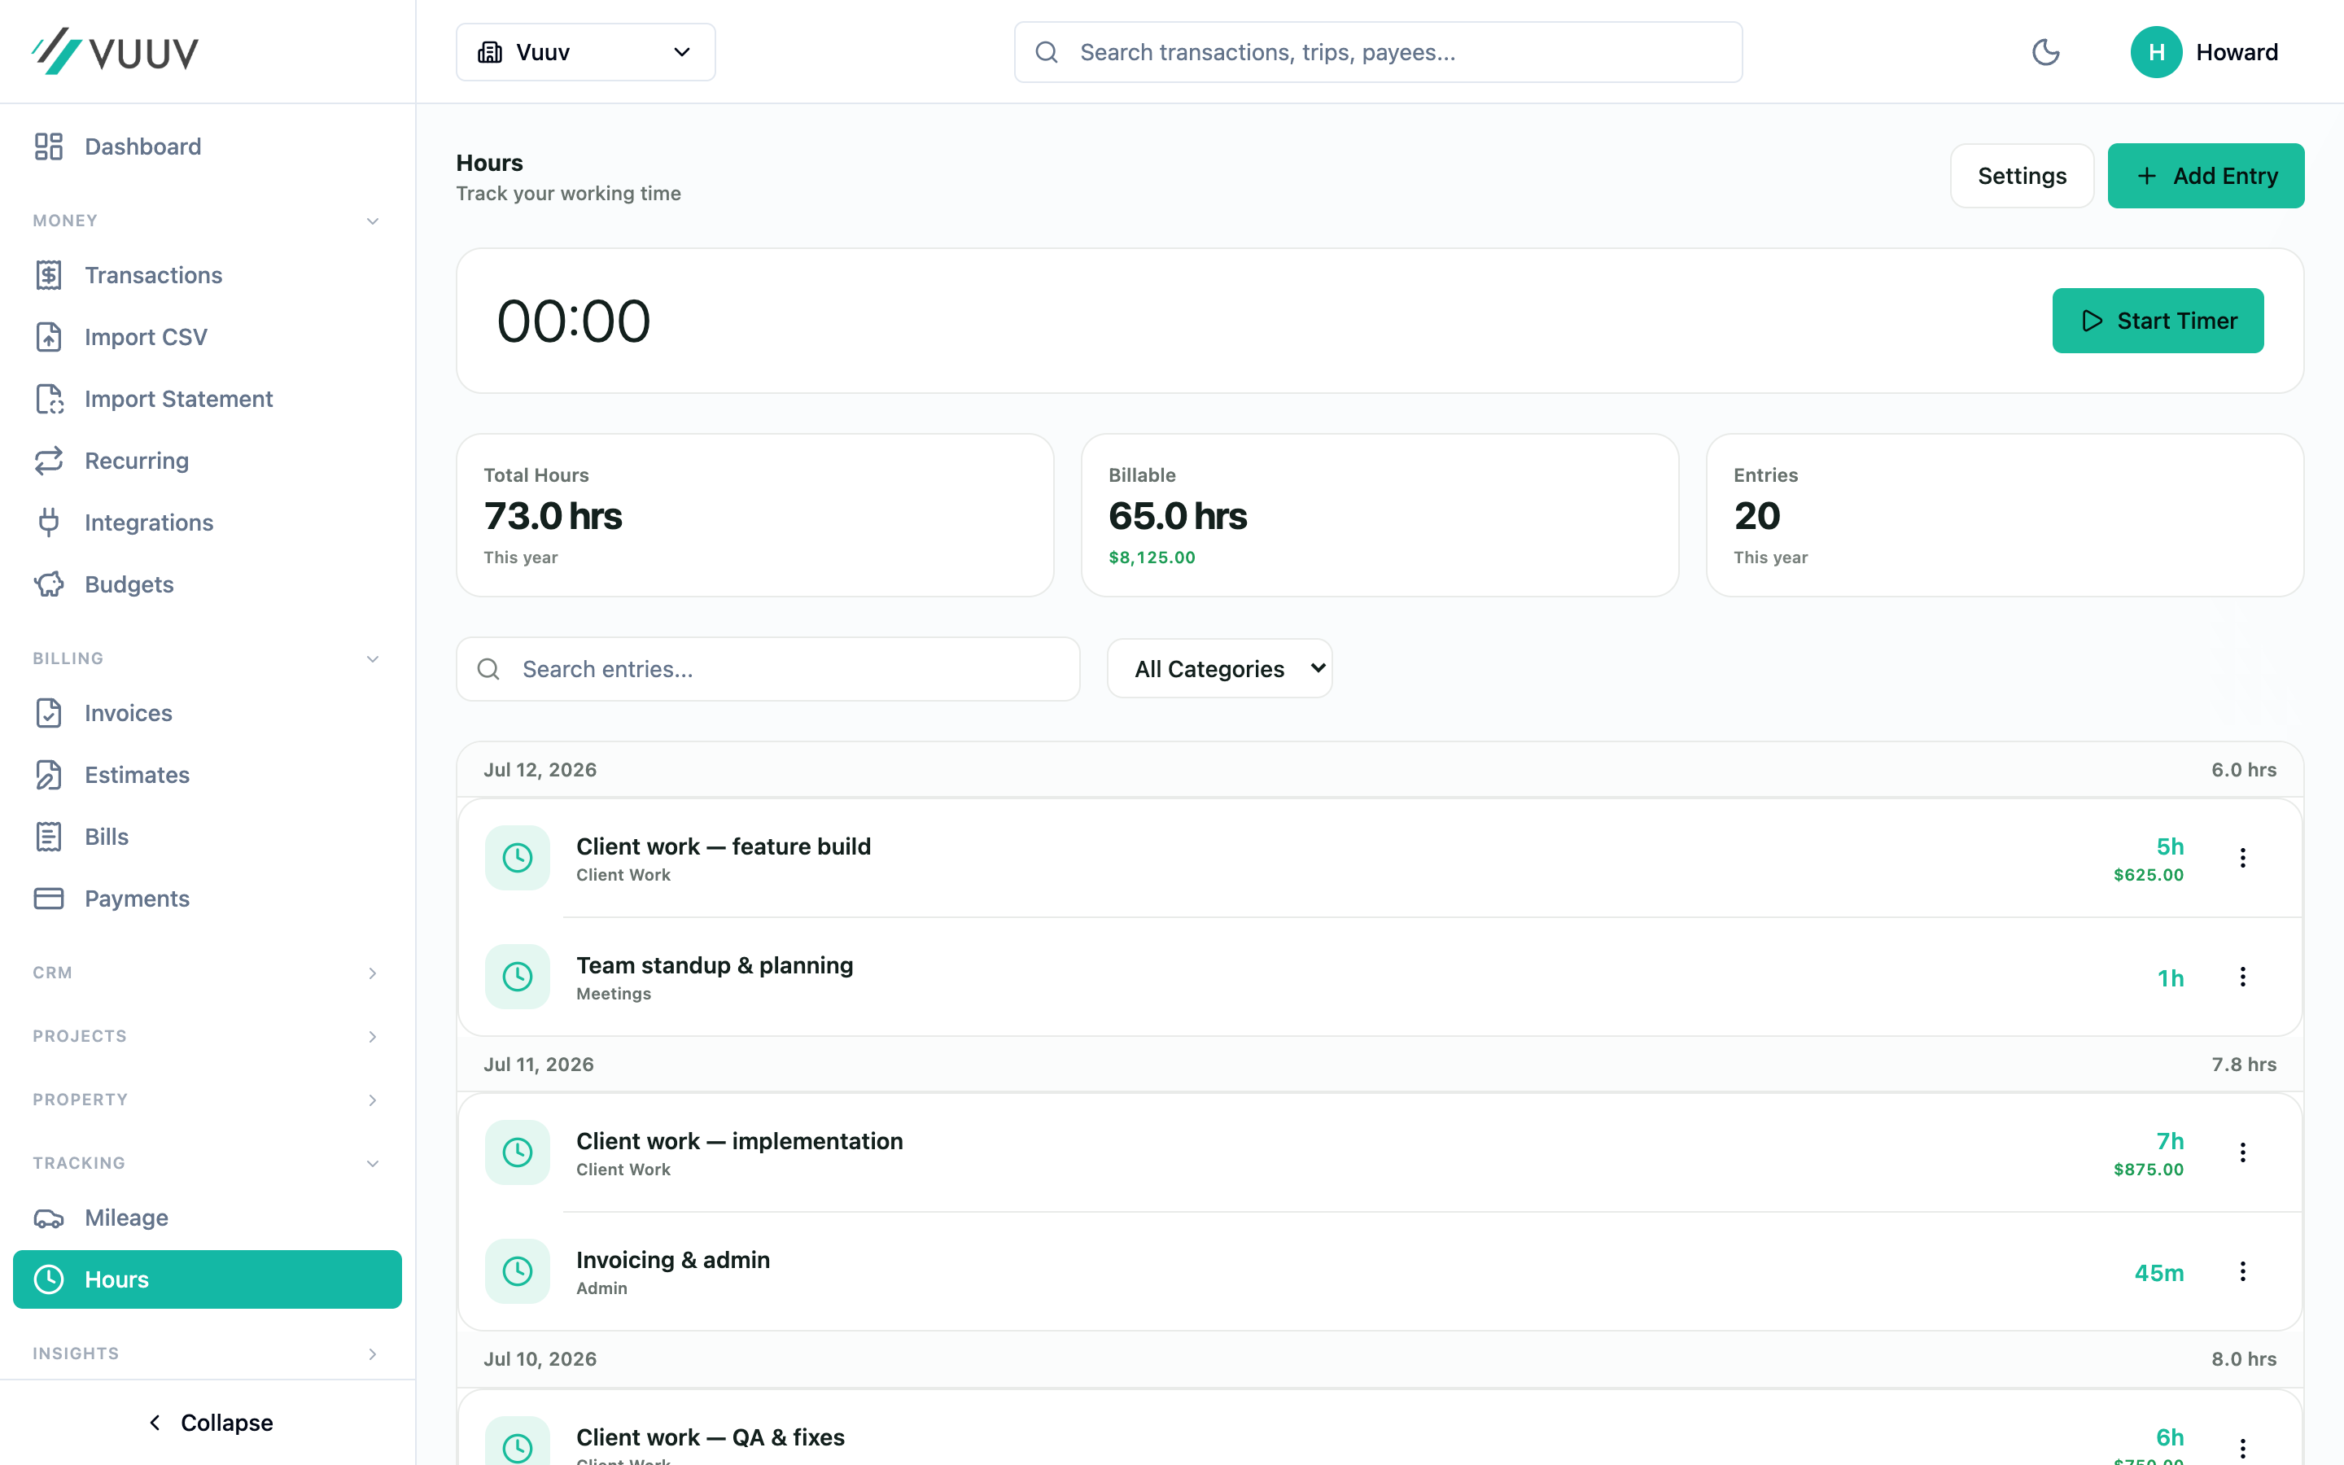The height and width of the screenshot is (1465, 2344).
Task: Click the Howard username
Action: (x=2237, y=52)
